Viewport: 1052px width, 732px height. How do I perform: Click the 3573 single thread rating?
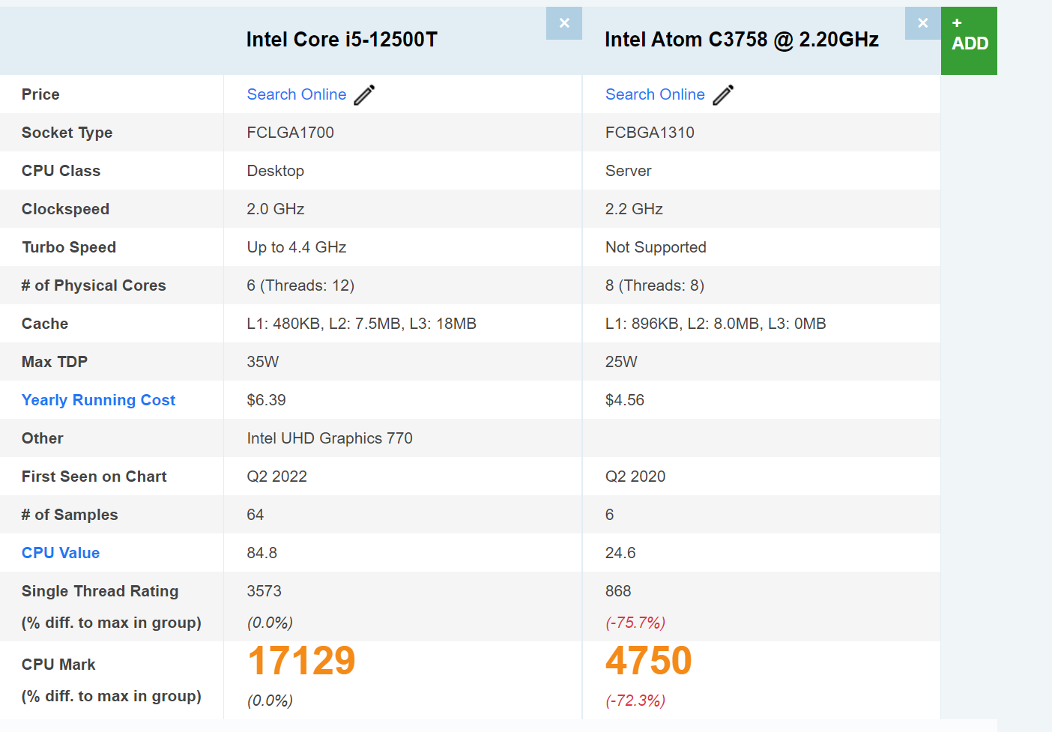click(264, 591)
